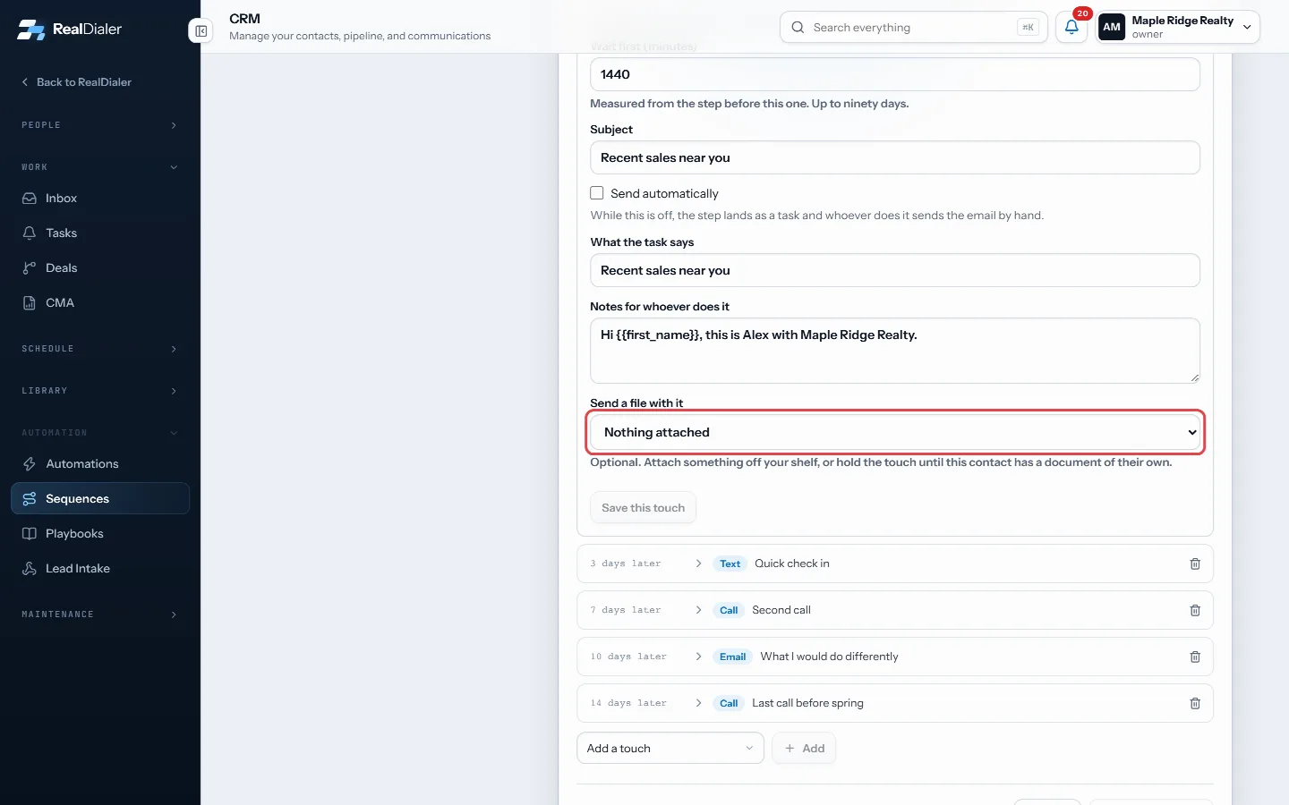Click the Lead Intake icon
This screenshot has width=1289, height=805.
tap(30, 569)
